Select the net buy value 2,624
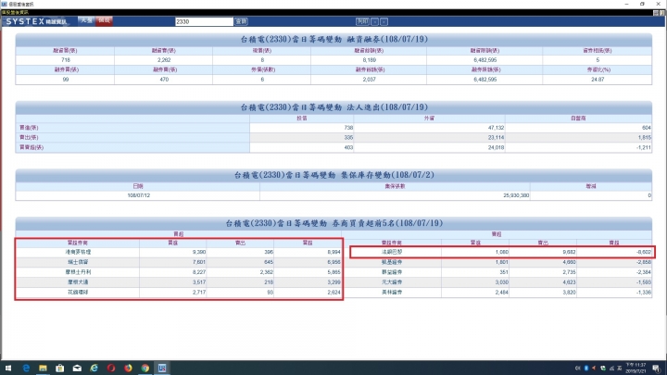The height and width of the screenshot is (375, 667). tap(333, 293)
